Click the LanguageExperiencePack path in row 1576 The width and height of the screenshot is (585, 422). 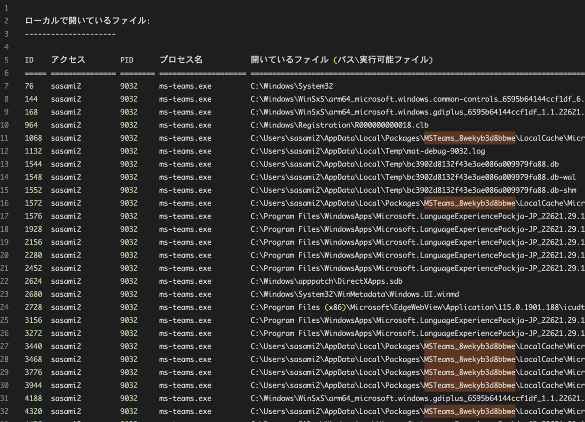coord(418,216)
